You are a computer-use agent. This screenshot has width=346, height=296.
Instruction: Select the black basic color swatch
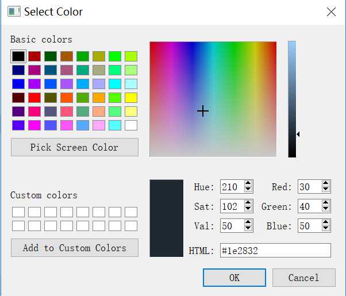click(18, 56)
